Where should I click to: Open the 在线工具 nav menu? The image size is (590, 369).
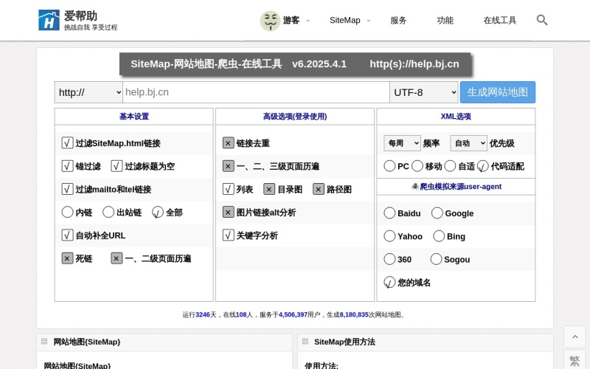click(x=500, y=21)
